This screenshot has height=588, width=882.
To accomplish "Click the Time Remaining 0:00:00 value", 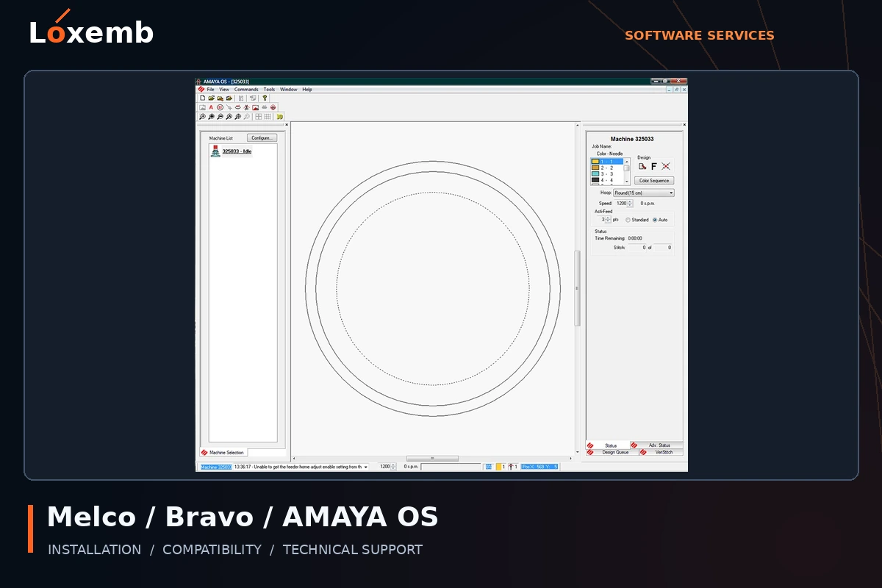I will [x=635, y=238].
